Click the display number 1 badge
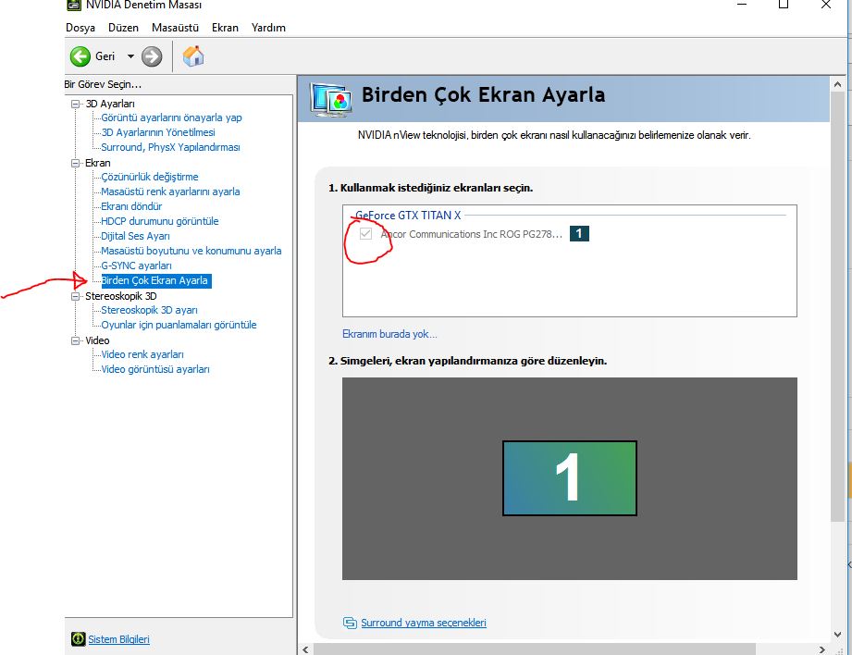852x655 pixels. (x=579, y=234)
